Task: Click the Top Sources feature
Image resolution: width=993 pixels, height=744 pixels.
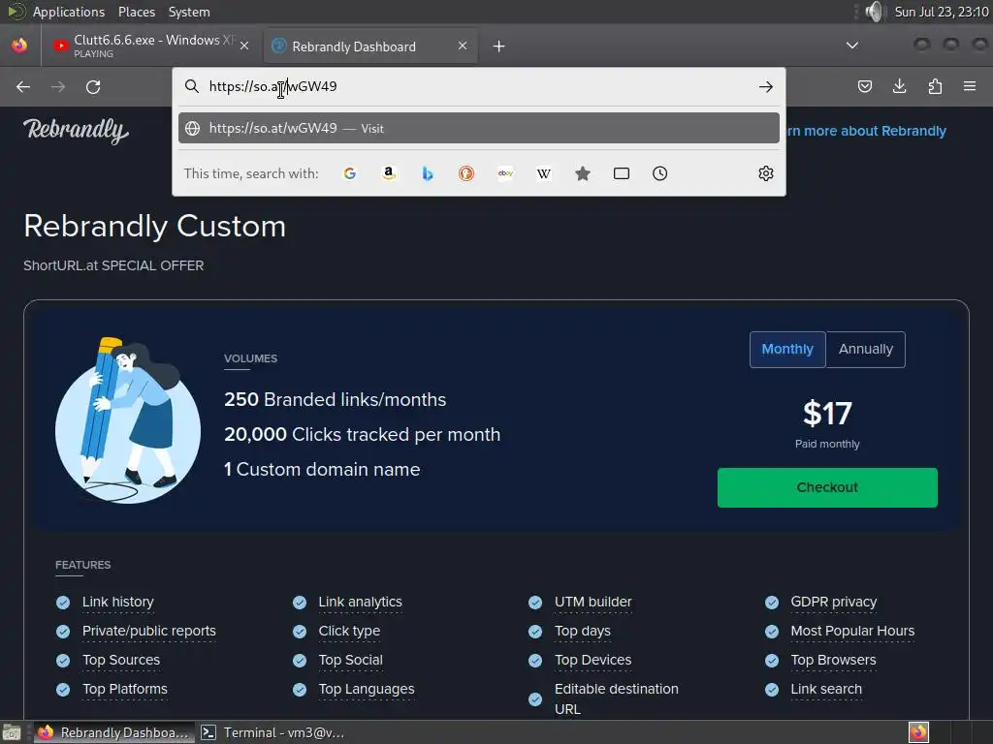Action: (x=121, y=660)
